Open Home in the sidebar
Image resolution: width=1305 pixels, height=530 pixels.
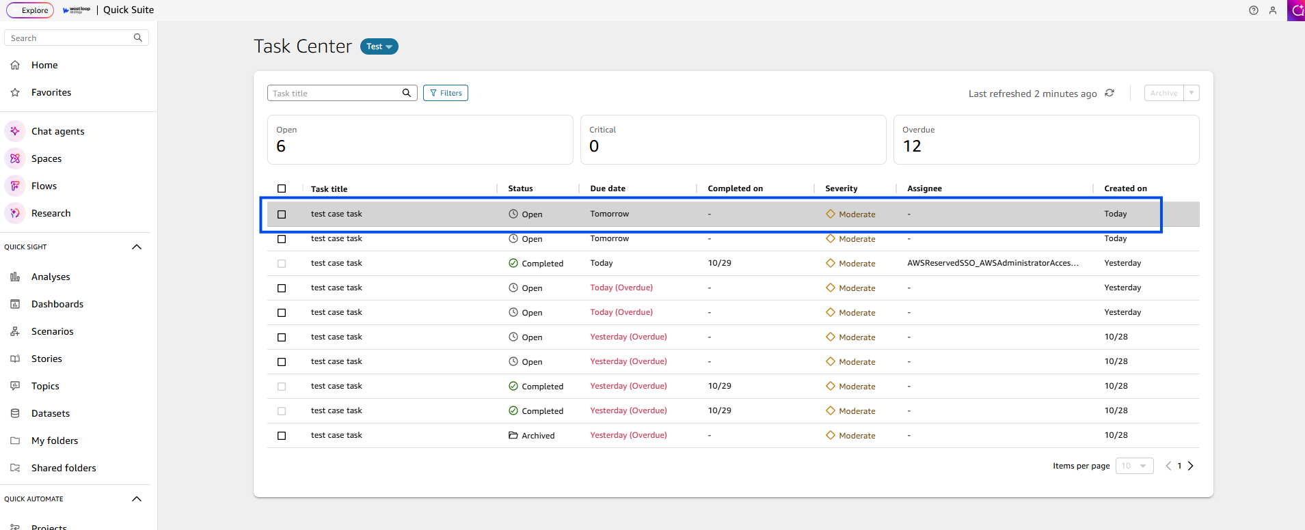(x=44, y=65)
